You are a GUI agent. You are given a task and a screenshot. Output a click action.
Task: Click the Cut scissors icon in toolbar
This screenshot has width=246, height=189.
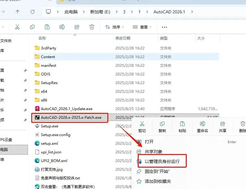coord(17,27)
